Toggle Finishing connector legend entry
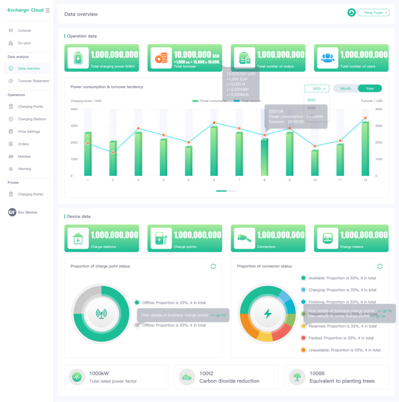The width and height of the screenshot is (399, 402). 338,302
